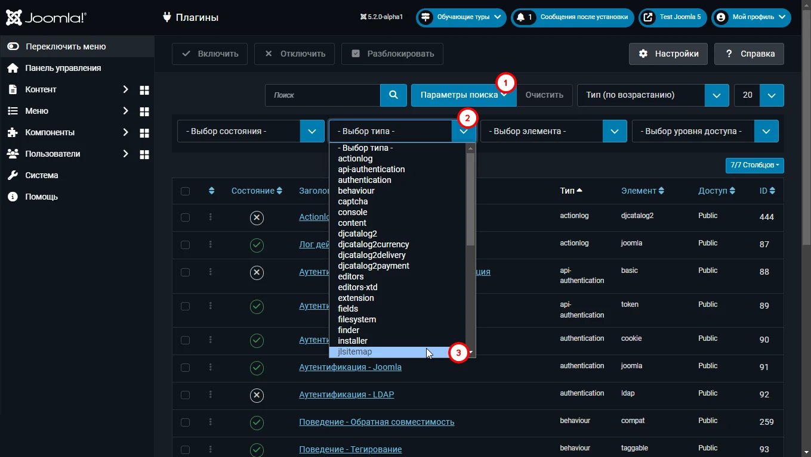The height and width of the screenshot is (457, 811).
Task: Click the Включить toolbar button
Action: (209, 54)
